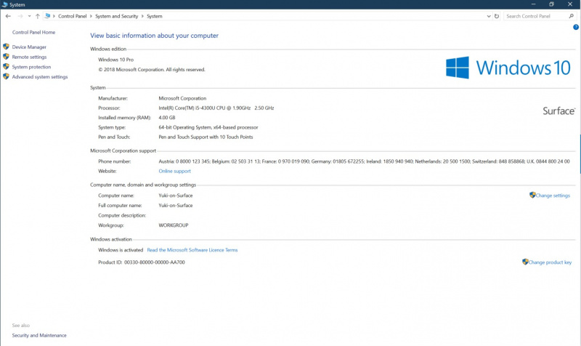This screenshot has height=346, width=581.
Task: Click the Control Panel icon in address bar
Action: (x=47, y=16)
